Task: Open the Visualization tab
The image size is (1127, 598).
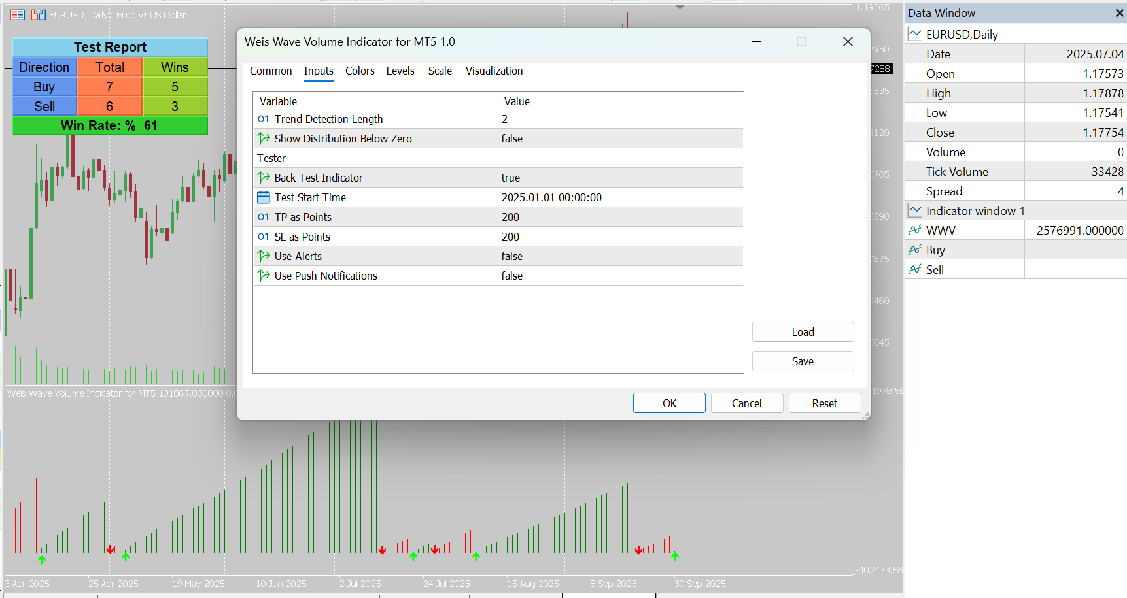Action: point(494,71)
